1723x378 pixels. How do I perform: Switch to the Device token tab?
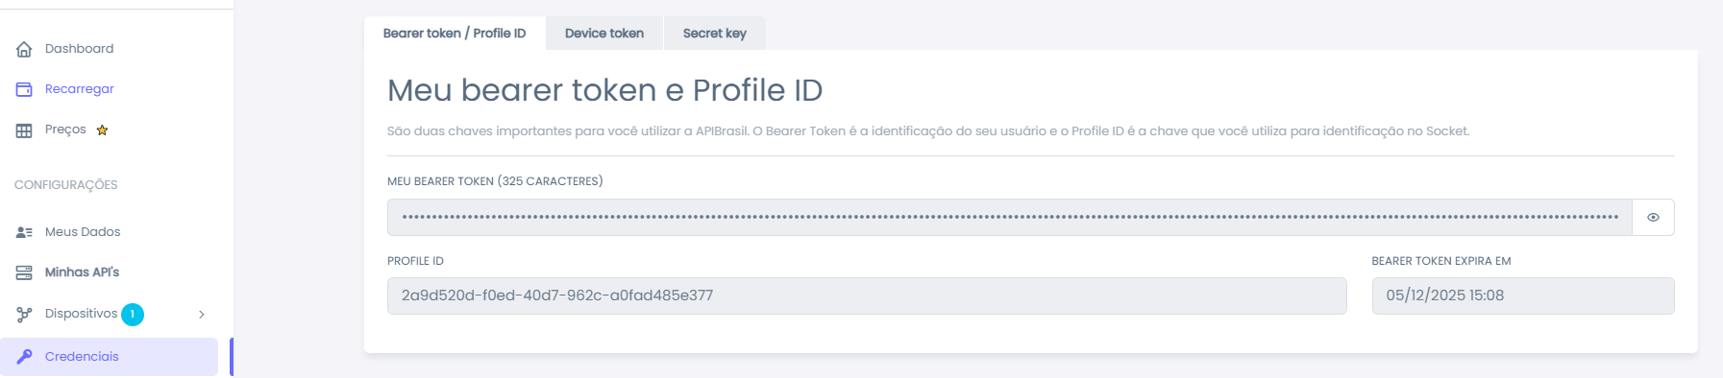[604, 33]
